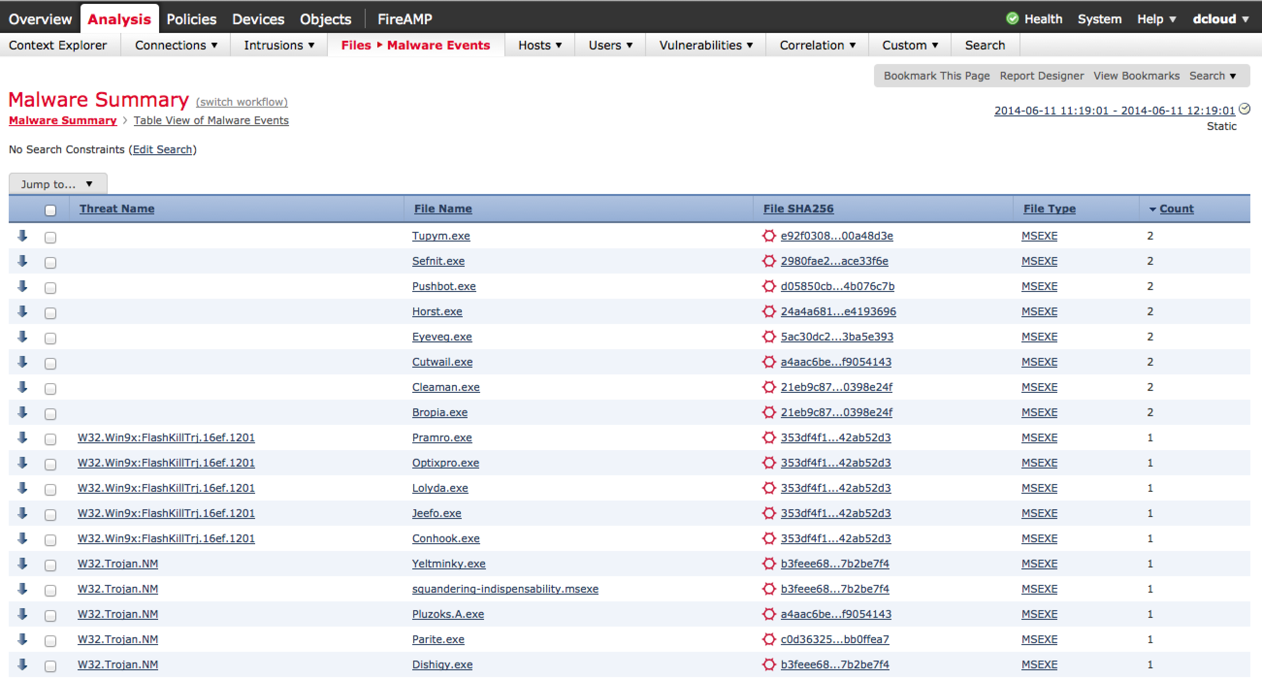Sort table by Count column header
The image size is (1262, 679).
point(1176,209)
